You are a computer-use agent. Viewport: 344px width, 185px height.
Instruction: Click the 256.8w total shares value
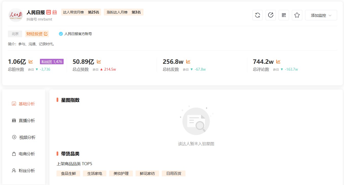click(173, 61)
